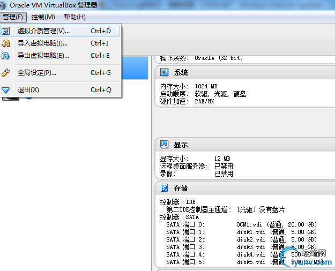The height and width of the screenshot is (271, 335).
Task: Open the 控制(M) menu
Action: point(43,17)
